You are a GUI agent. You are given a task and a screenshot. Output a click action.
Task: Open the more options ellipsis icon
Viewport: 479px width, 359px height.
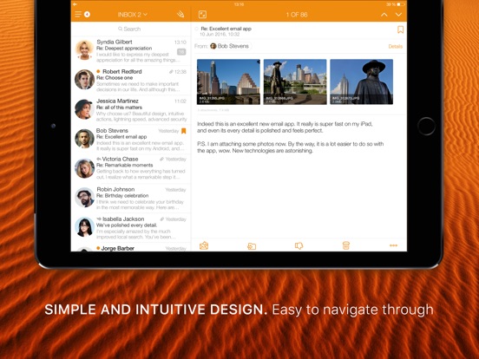coord(393,245)
